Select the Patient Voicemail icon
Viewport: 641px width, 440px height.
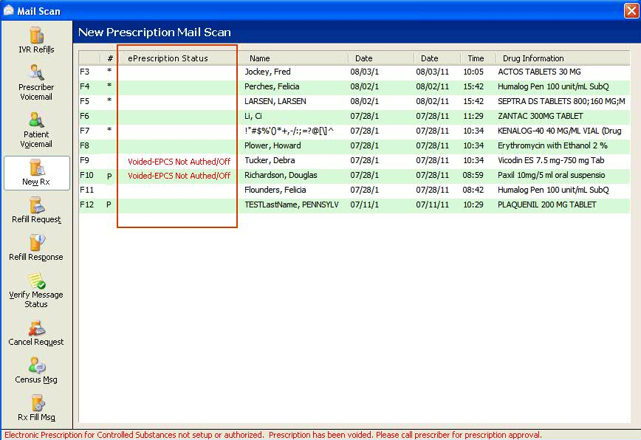(36, 120)
